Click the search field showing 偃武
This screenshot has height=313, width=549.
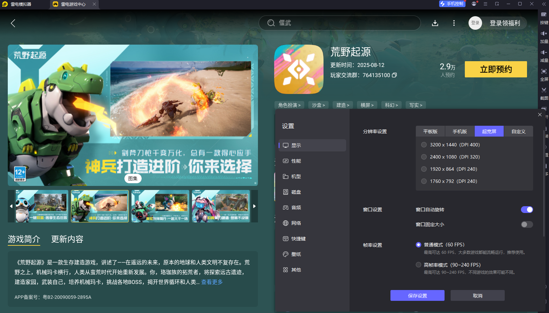tap(339, 23)
